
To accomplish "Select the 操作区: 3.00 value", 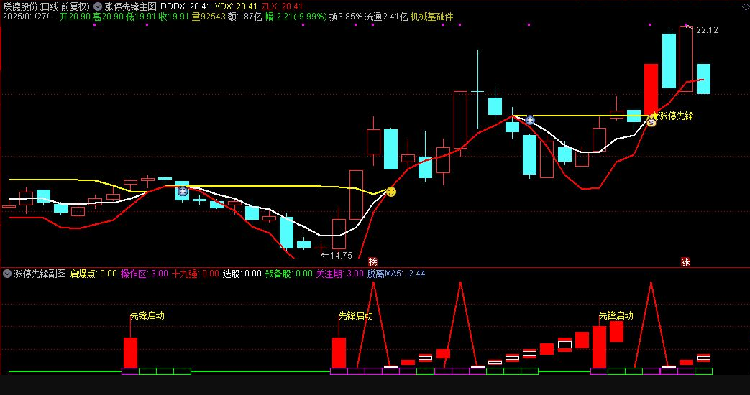I will tap(145, 274).
